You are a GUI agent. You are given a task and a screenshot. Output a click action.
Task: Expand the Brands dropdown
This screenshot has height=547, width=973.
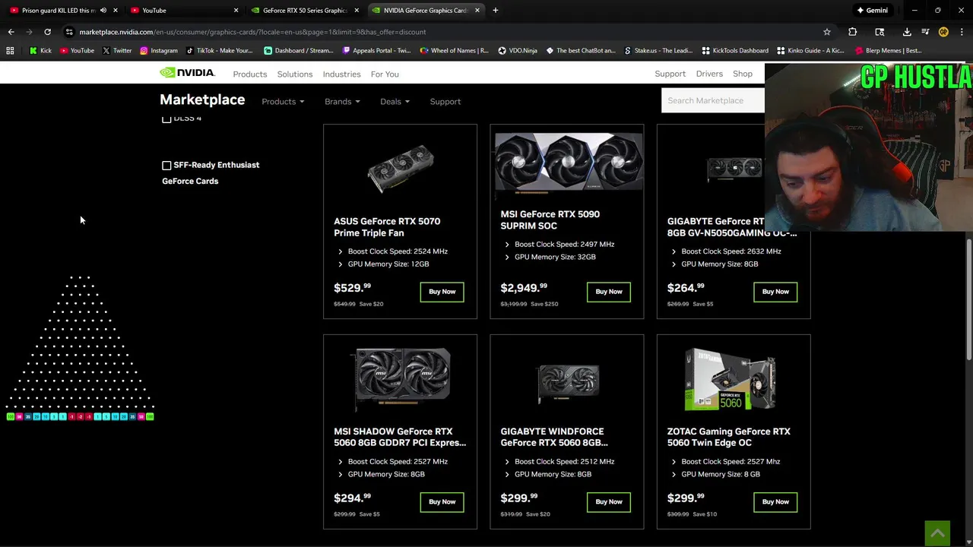click(x=342, y=102)
